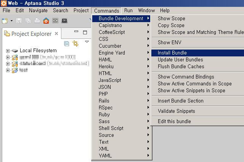Open the Aptana home gear icon

pos(46,21)
